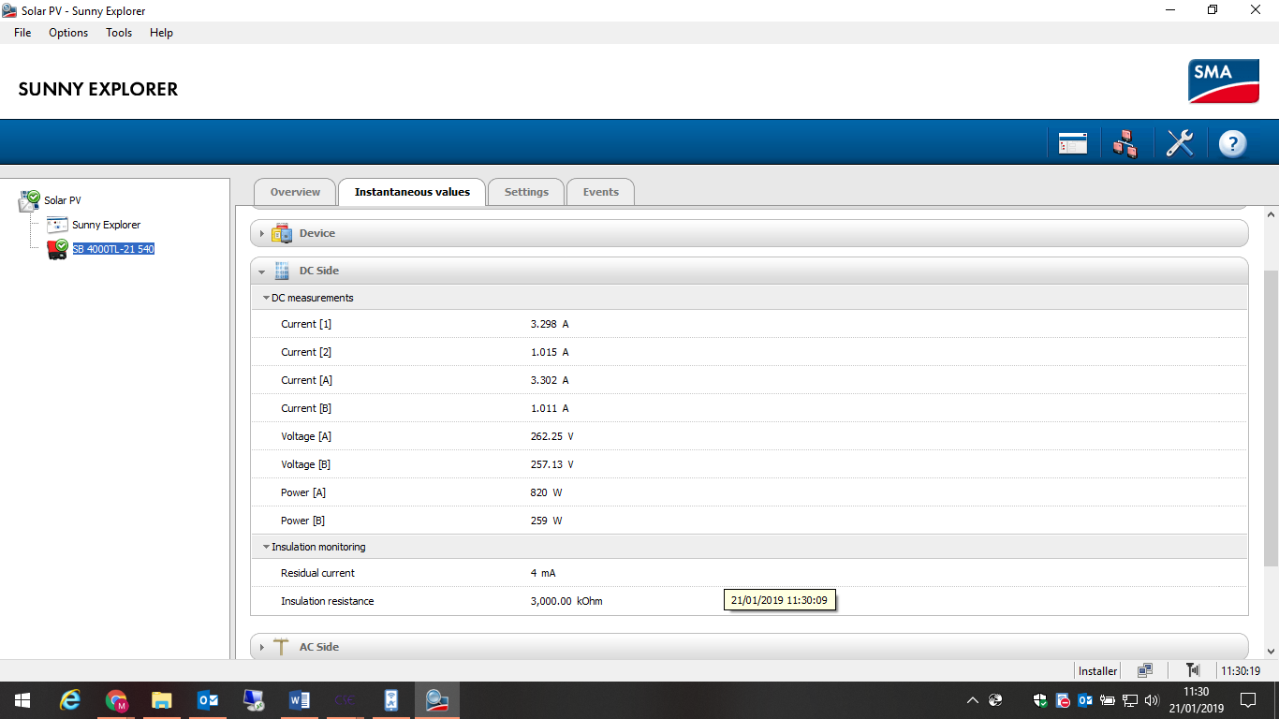Open the wrench and screwdriver tools icon
1279x719 pixels.
tap(1180, 143)
